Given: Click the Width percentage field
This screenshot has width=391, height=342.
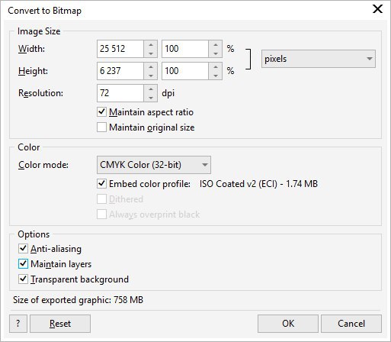Looking at the screenshot, I should tap(185, 49).
